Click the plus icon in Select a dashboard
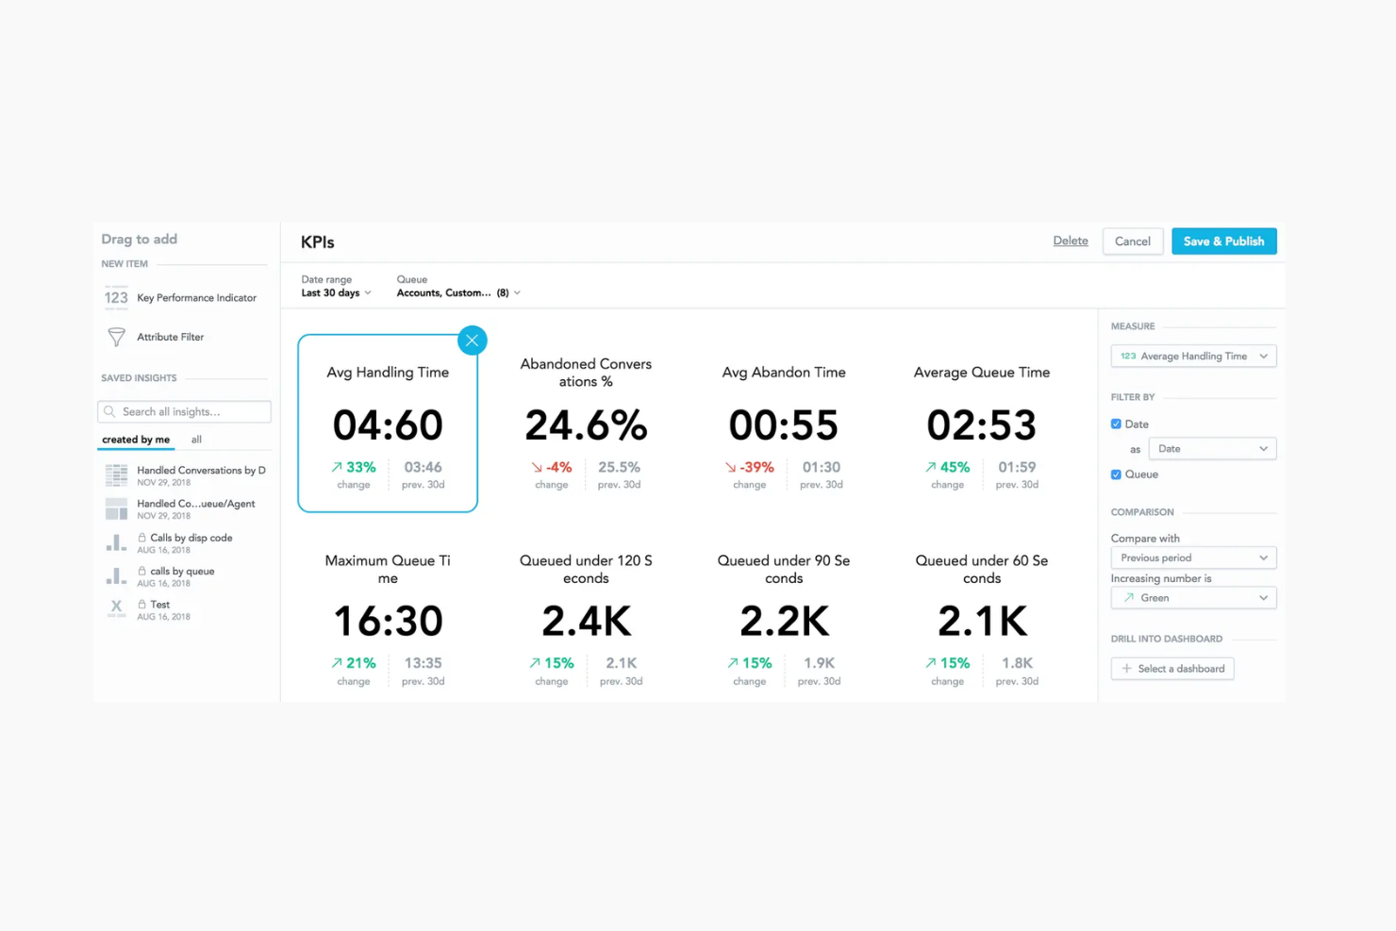This screenshot has height=931, width=1396. [1126, 669]
